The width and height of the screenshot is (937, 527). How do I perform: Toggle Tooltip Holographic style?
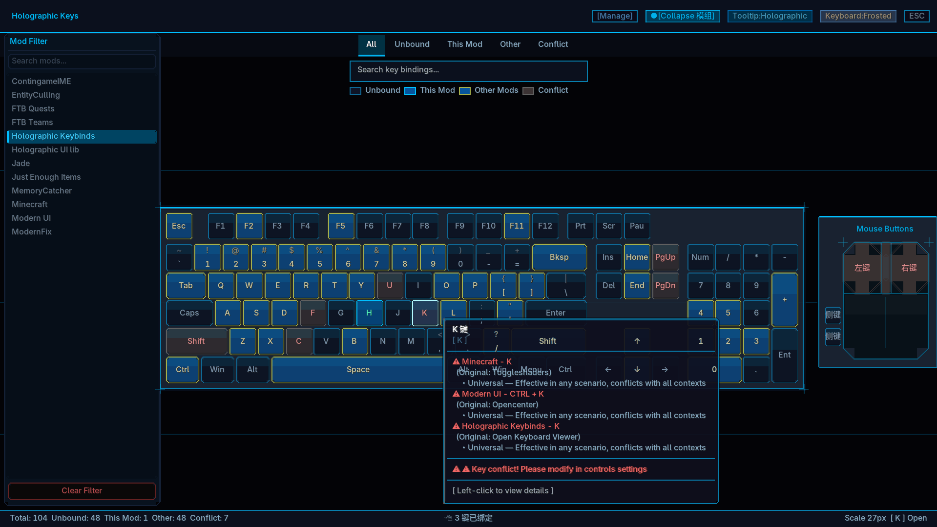point(770,16)
